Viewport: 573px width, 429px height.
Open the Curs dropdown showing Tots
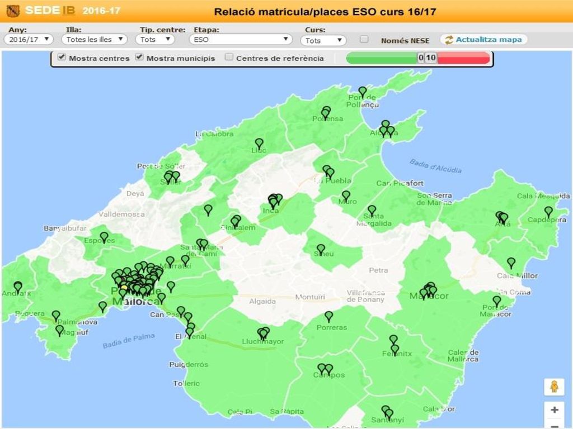tap(323, 40)
